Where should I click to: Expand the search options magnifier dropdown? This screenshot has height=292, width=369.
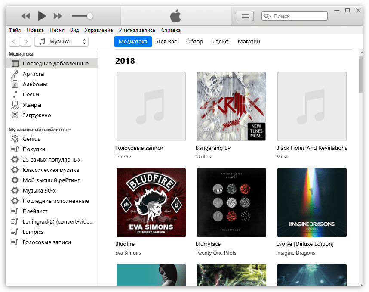pos(268,16)
